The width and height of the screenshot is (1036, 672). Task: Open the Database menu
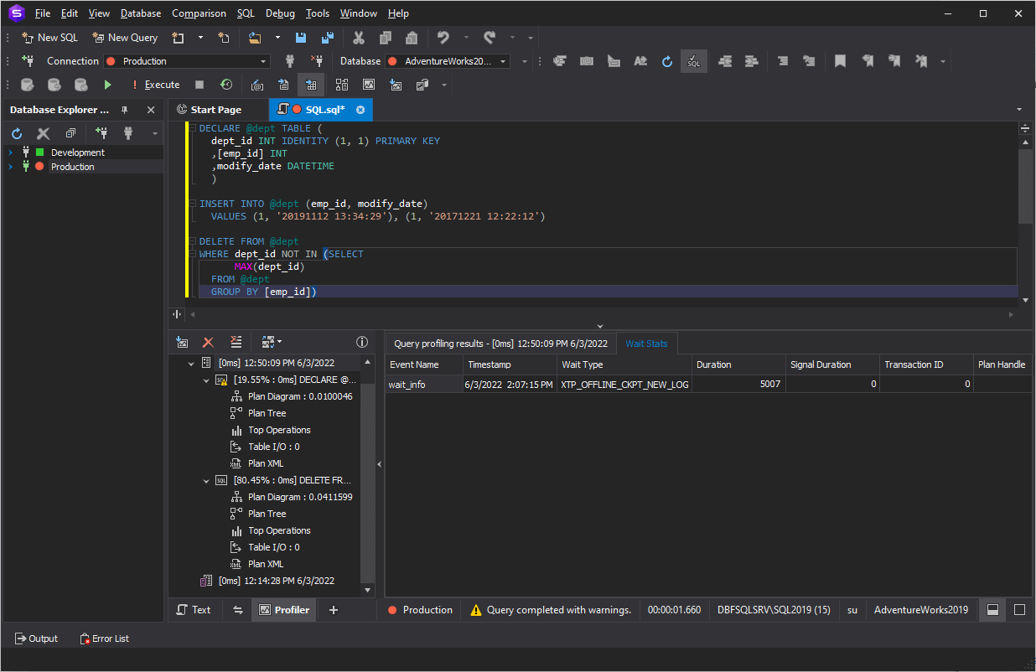140,13
